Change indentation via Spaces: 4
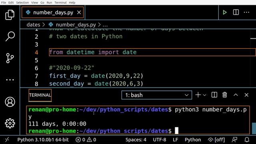 pyautogui.click(x=136, y=140)
